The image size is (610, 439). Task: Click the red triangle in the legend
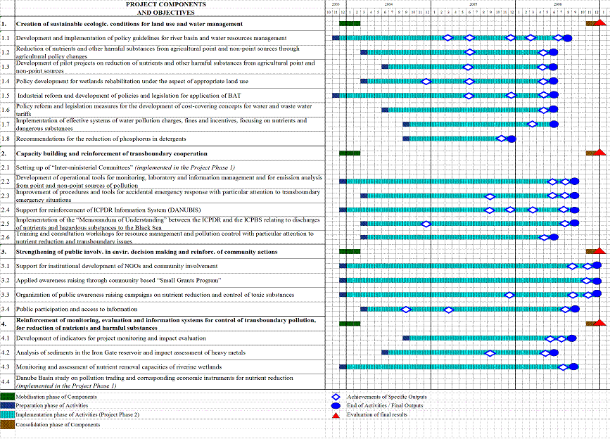336,415
